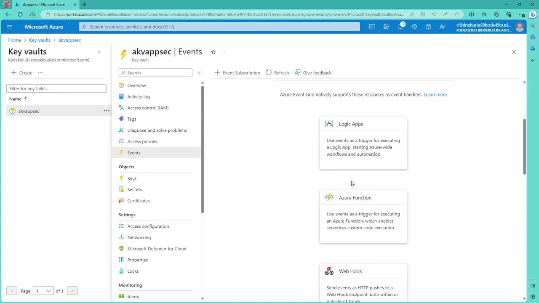Open Edge Collections
Viewport: 539px width, 303px height.
tap(496, 14)
